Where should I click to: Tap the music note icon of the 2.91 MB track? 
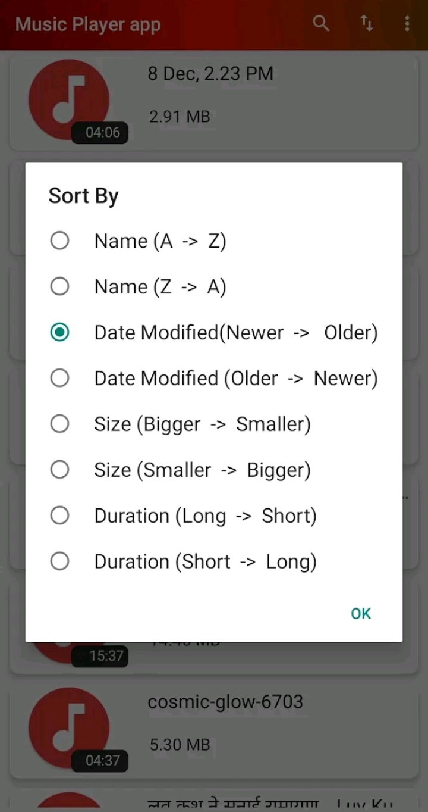click(68, 99)
